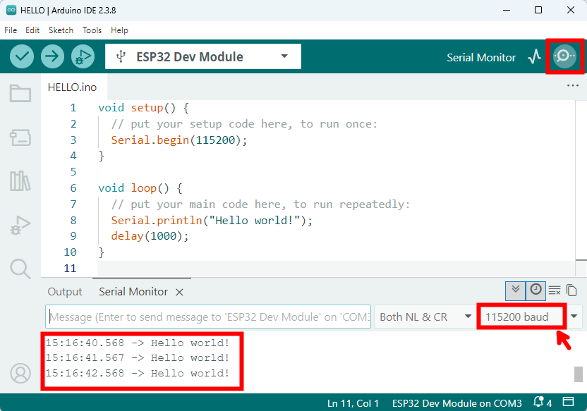Open the Boards Manager sidebar icon
The height and width of the screenshot is (411, 587).
[20, 137]
